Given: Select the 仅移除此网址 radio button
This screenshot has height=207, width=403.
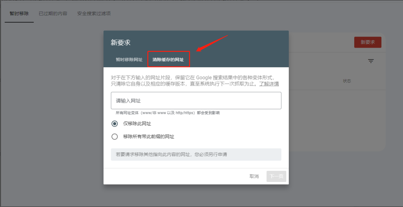Looking at the screenshot, I should point(115,124).
